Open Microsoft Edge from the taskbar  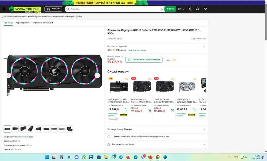[x=136, y=157]
